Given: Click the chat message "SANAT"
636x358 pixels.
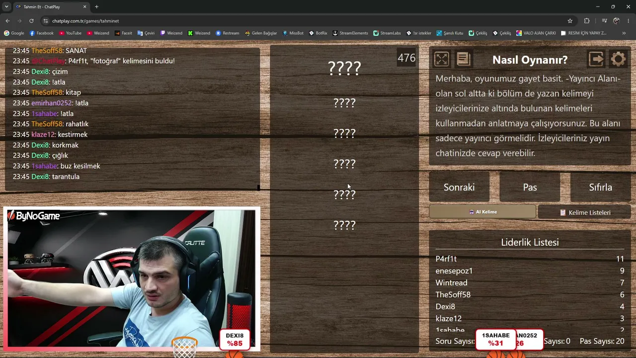Looking at the screenshot, I should tap(76, 51).
